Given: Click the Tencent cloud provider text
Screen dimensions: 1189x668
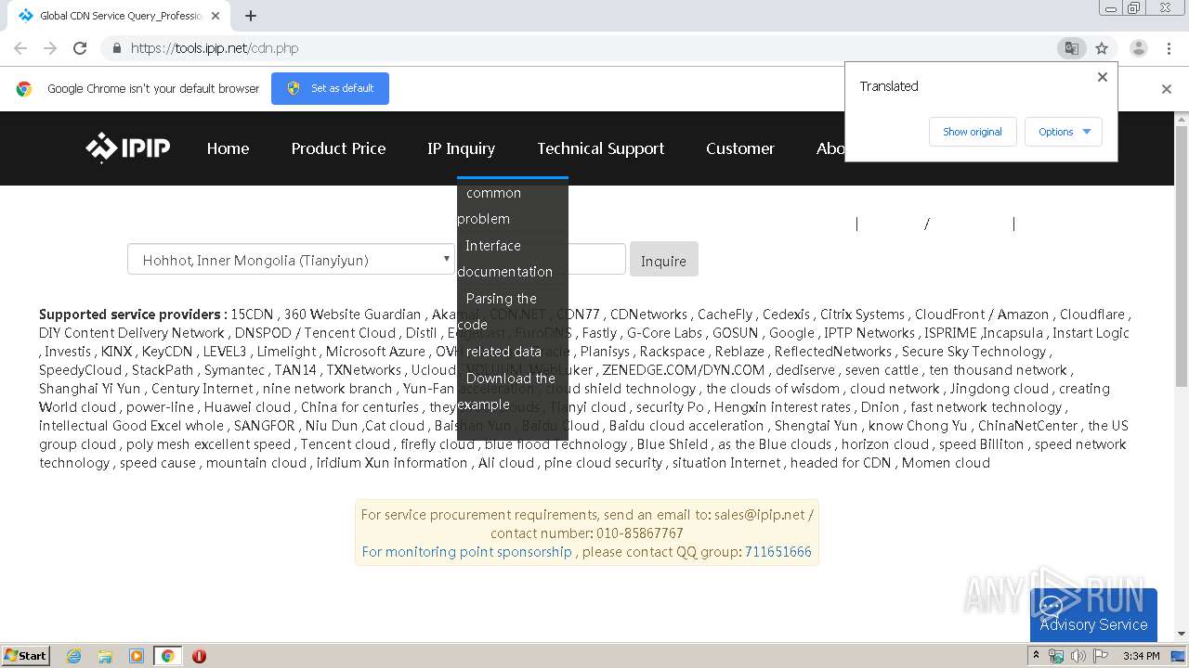Looking at the screenshot, I should pyautogui.click(x=346, y=444).
